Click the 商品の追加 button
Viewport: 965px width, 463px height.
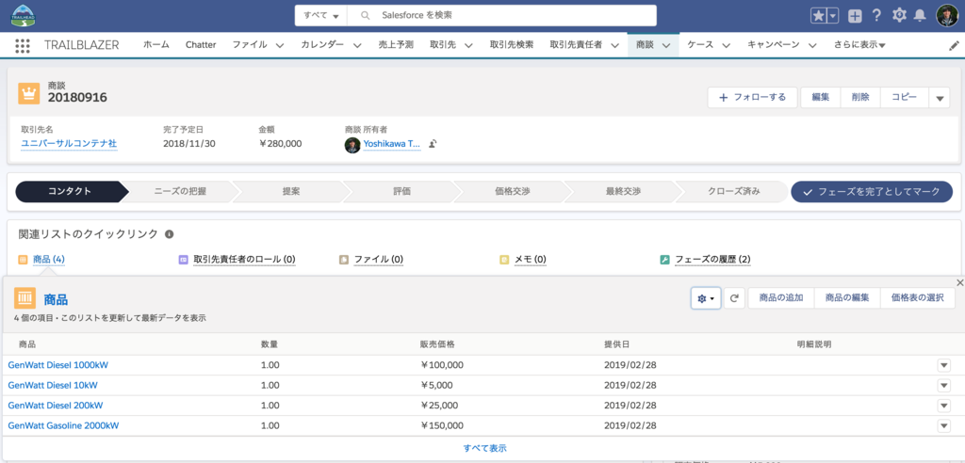click(781, 298)
